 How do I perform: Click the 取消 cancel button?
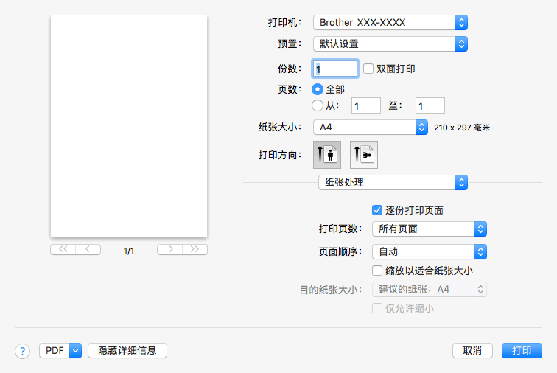pos(472,351)
